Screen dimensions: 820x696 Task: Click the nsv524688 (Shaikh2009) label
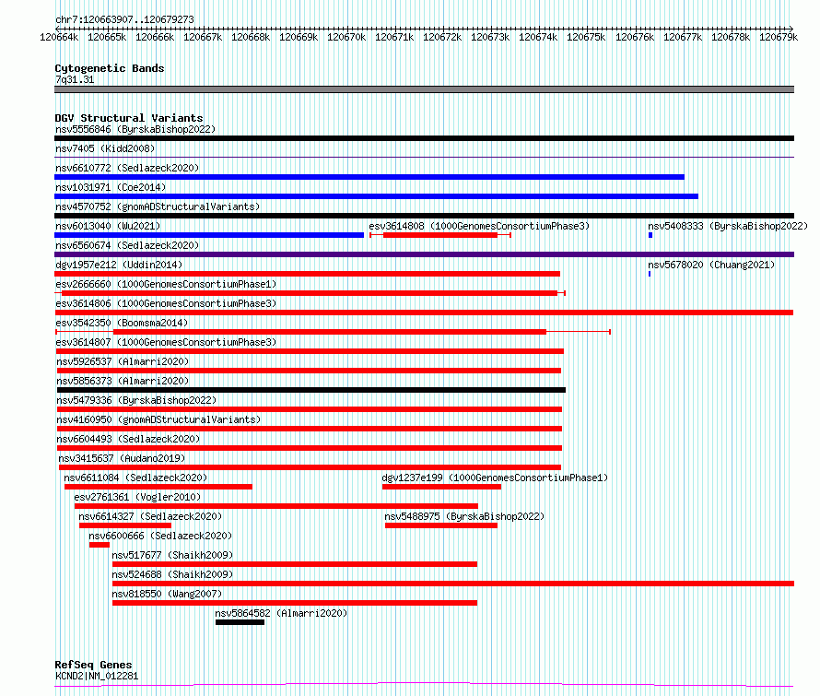172,574
